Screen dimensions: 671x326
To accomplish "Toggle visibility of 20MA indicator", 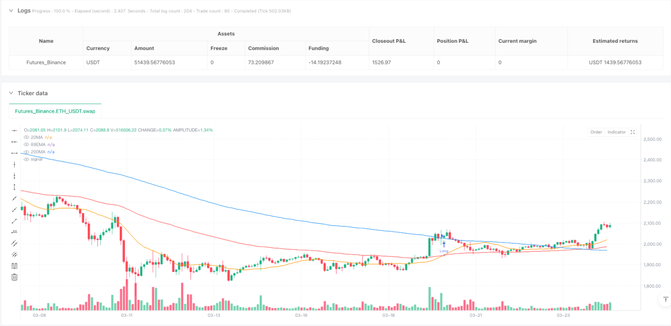I will click(26, 138).
